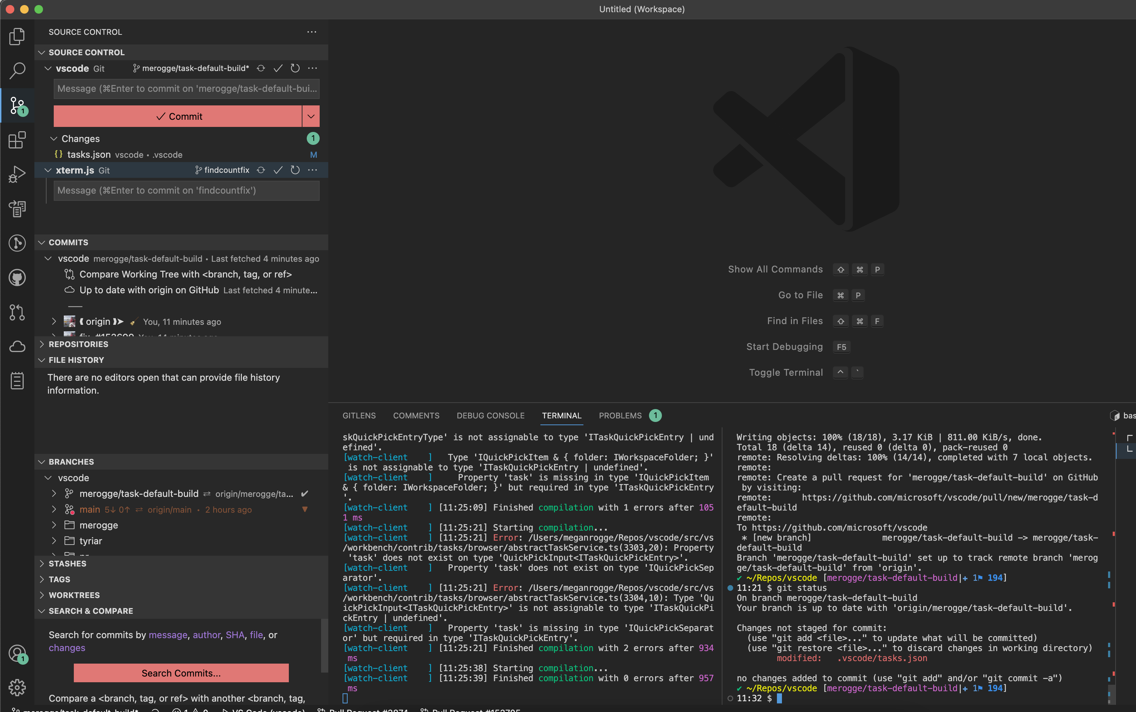Open tasks.json in the Changes list
1136x712 pixels.
[89, 155]
